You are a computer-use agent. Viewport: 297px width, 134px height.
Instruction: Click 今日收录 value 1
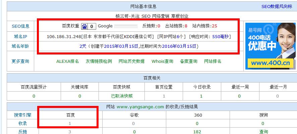[x=201, y=96]
